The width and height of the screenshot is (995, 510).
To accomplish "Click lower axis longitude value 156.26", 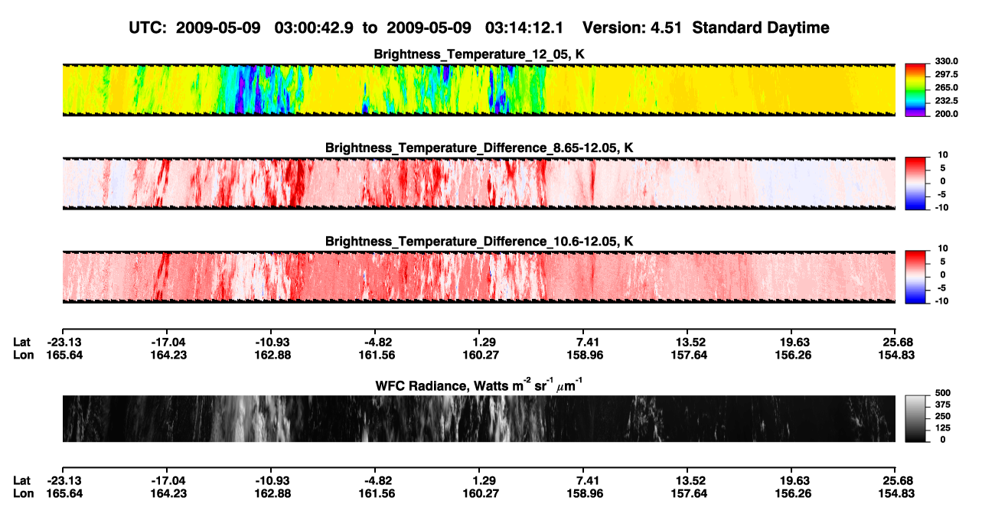I will (792, 494).
